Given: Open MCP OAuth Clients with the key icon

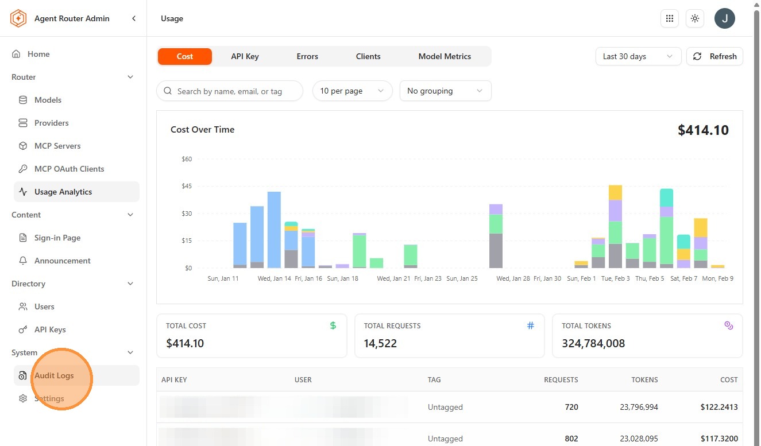Looking at the screenshot, I should 23,169.
